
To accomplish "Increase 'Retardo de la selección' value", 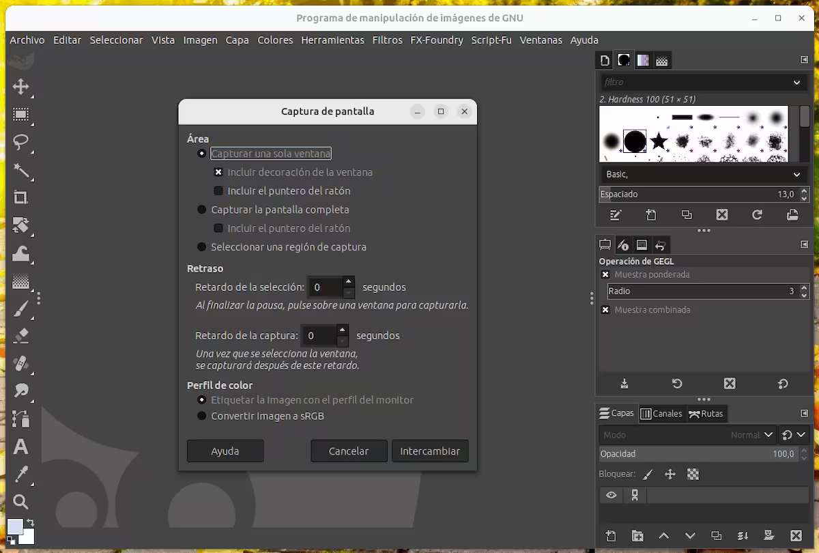I will pyautogui.click(x=349, y=281).
